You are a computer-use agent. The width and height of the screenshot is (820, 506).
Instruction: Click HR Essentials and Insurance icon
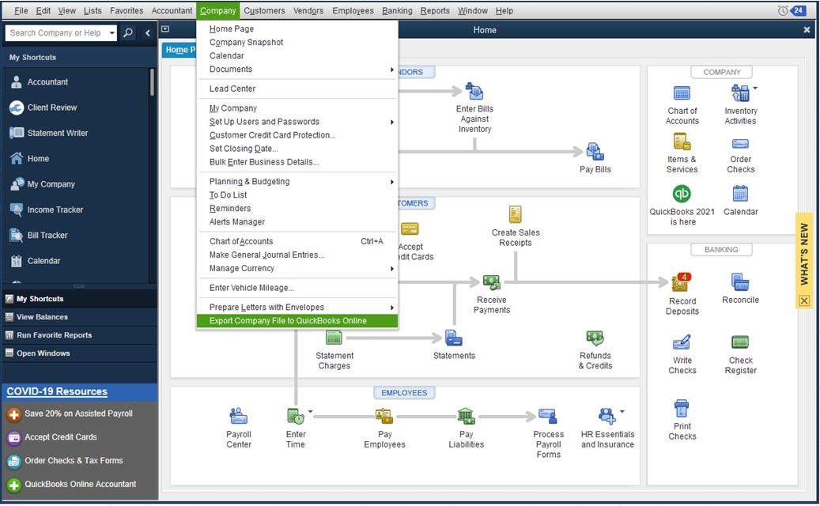606,417
